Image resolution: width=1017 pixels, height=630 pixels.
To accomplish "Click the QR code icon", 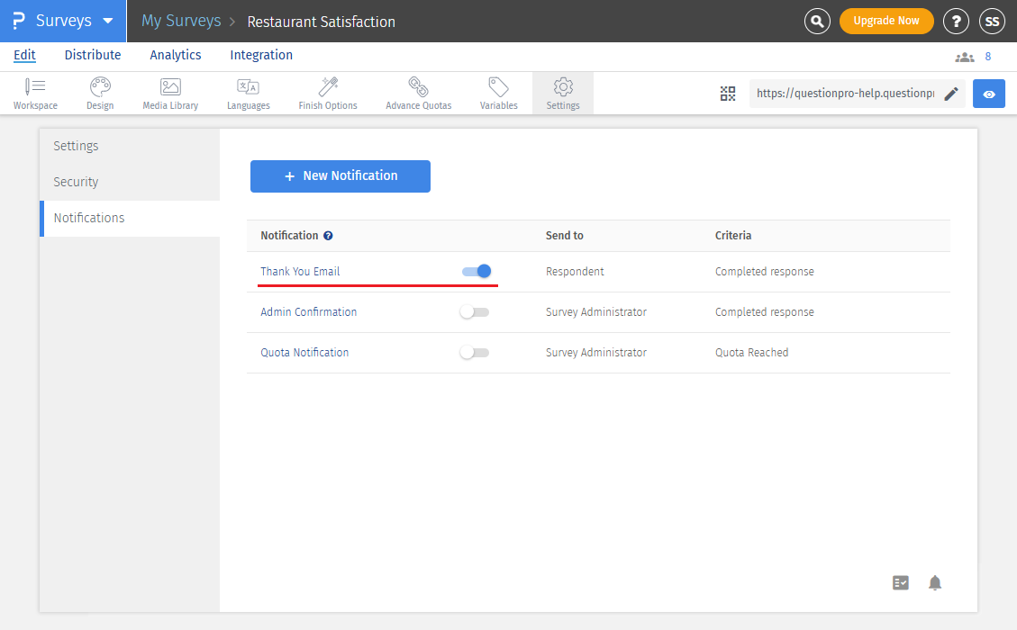I will [728, 94].
